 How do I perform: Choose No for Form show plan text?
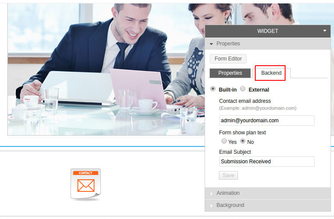tap(243, 141)
